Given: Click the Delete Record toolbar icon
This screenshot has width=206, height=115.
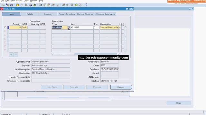Looking at the screenshot, I should (57, 5).
